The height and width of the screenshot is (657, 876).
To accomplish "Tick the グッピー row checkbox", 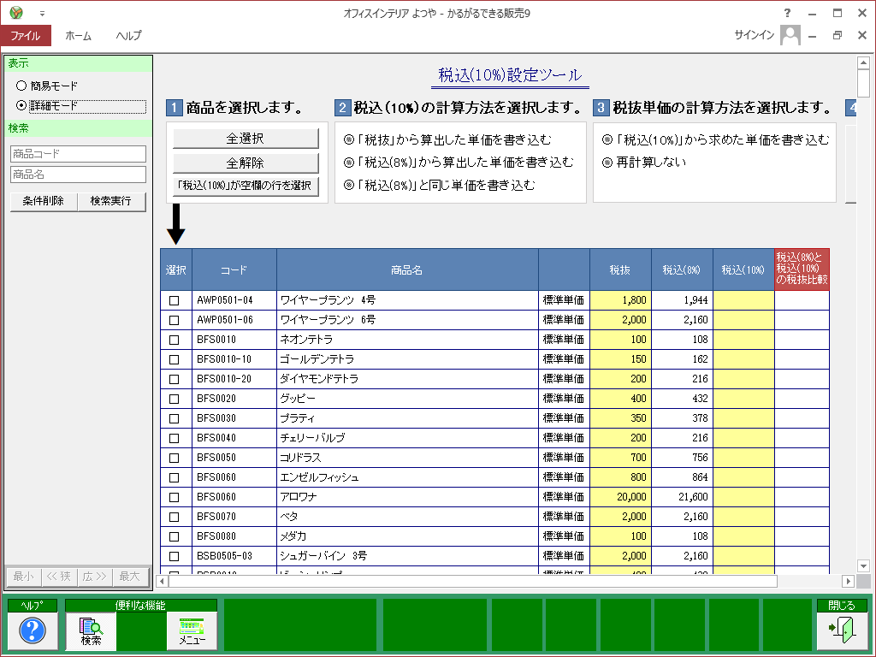I will (175, 399).
